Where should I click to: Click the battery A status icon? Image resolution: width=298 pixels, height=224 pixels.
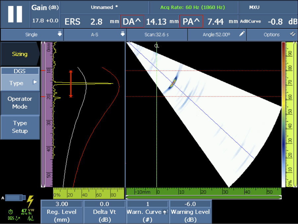coord(15,198)
